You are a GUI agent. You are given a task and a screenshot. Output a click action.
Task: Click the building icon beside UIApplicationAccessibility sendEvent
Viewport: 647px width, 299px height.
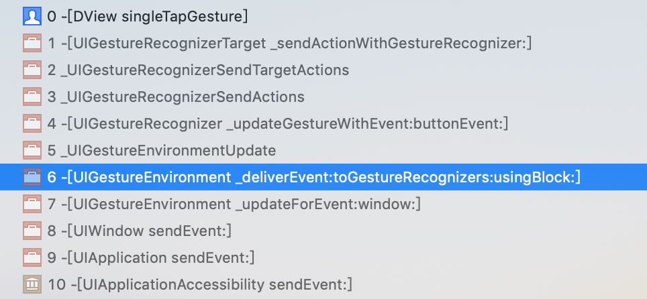pos(32,284)
